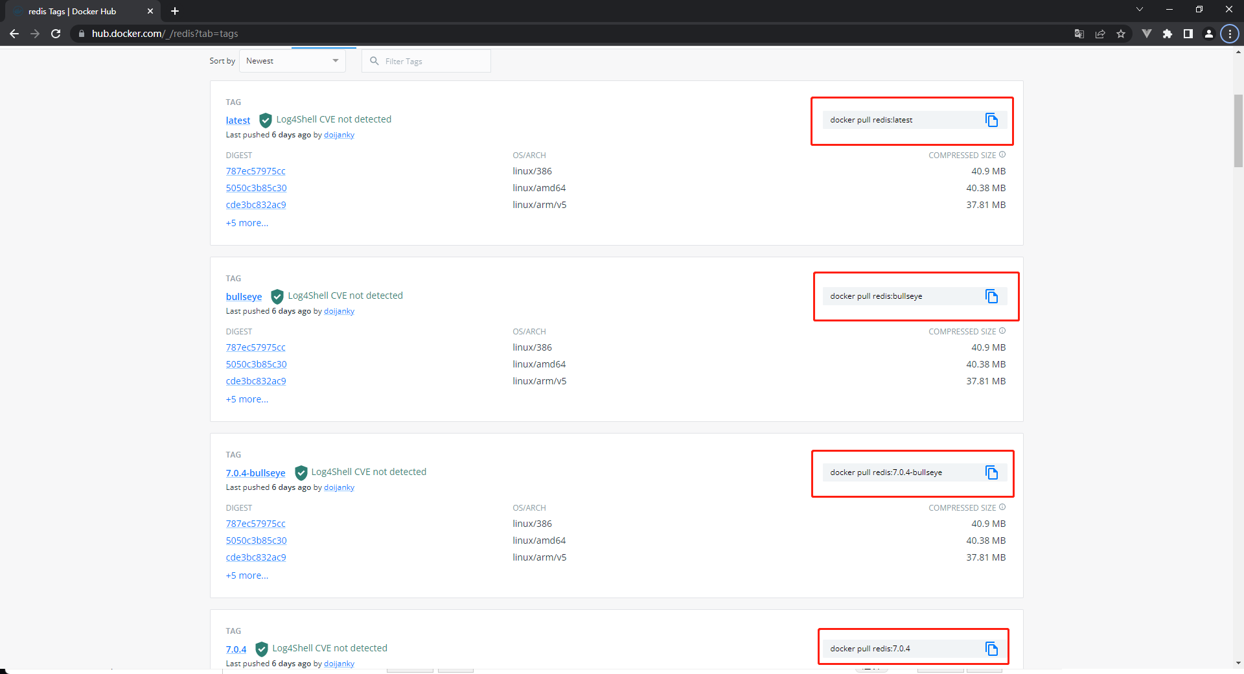The image size is (1244, 674).
Task: Open digest 787ec57975cc under latest
Action: tap(255, 171)
